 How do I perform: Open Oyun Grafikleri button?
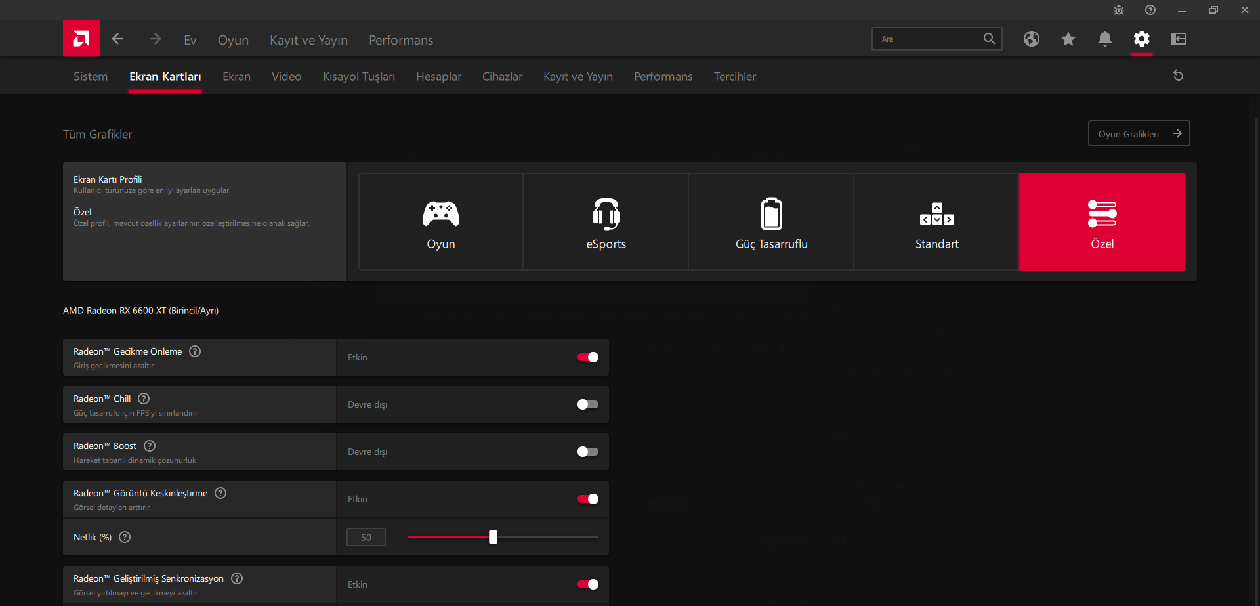pyautogui.click(x=1139, y=133)
